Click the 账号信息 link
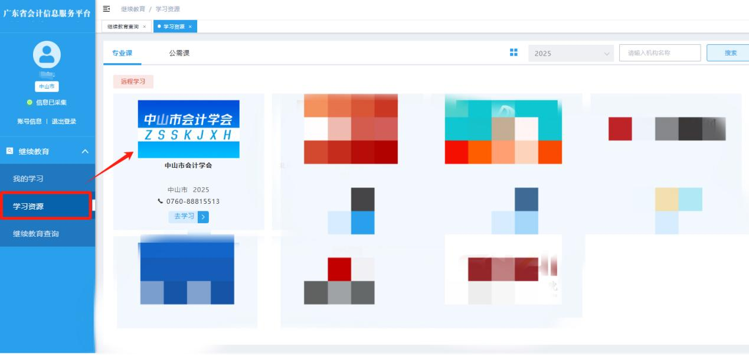This screenshot has width=749, height=355. 30,122
